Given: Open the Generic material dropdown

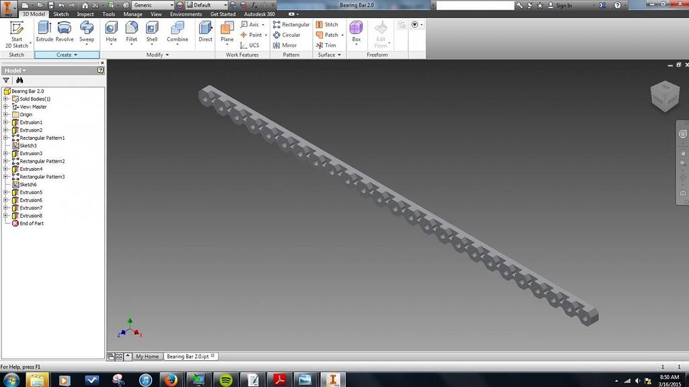Looking at the screenshot, I should tap(172, 5).
